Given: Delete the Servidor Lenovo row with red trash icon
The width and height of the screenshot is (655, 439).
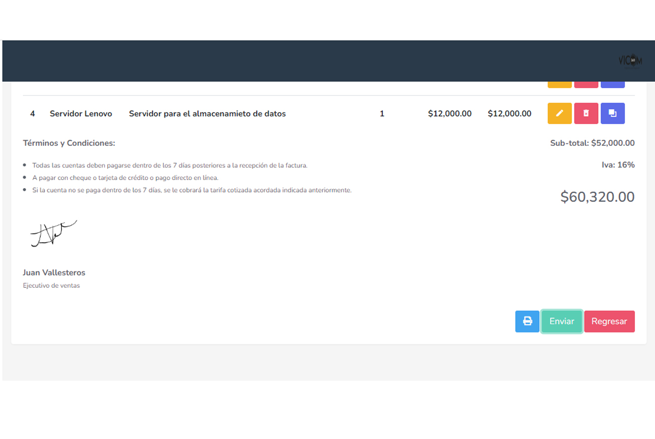Looking at the screenshot, I should 586,114.
